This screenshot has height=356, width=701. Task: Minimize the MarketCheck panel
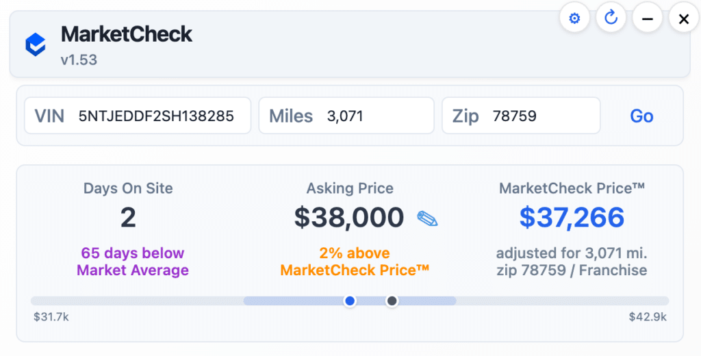[647, 18]
